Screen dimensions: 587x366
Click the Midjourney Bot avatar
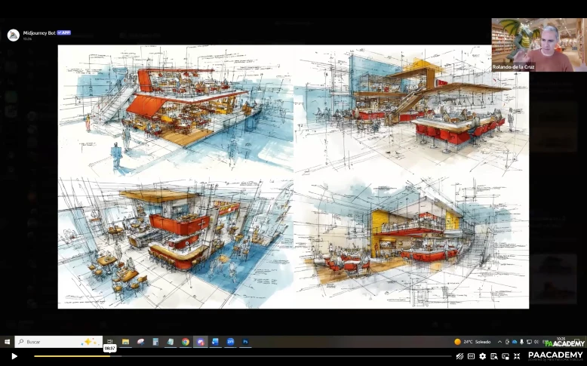click(13, 35)
